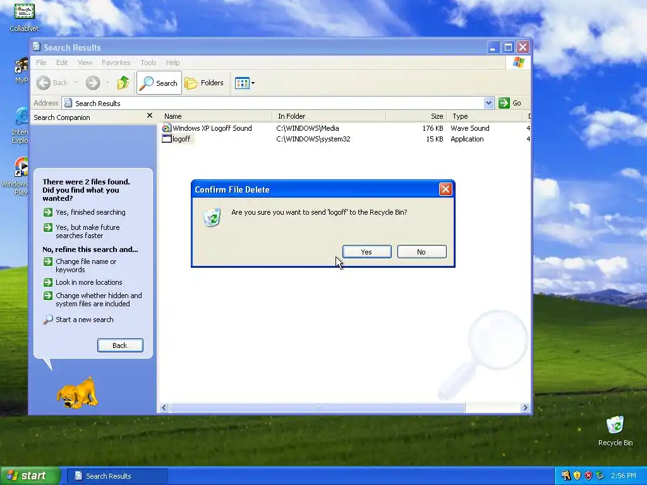Open the File menu

41,63
